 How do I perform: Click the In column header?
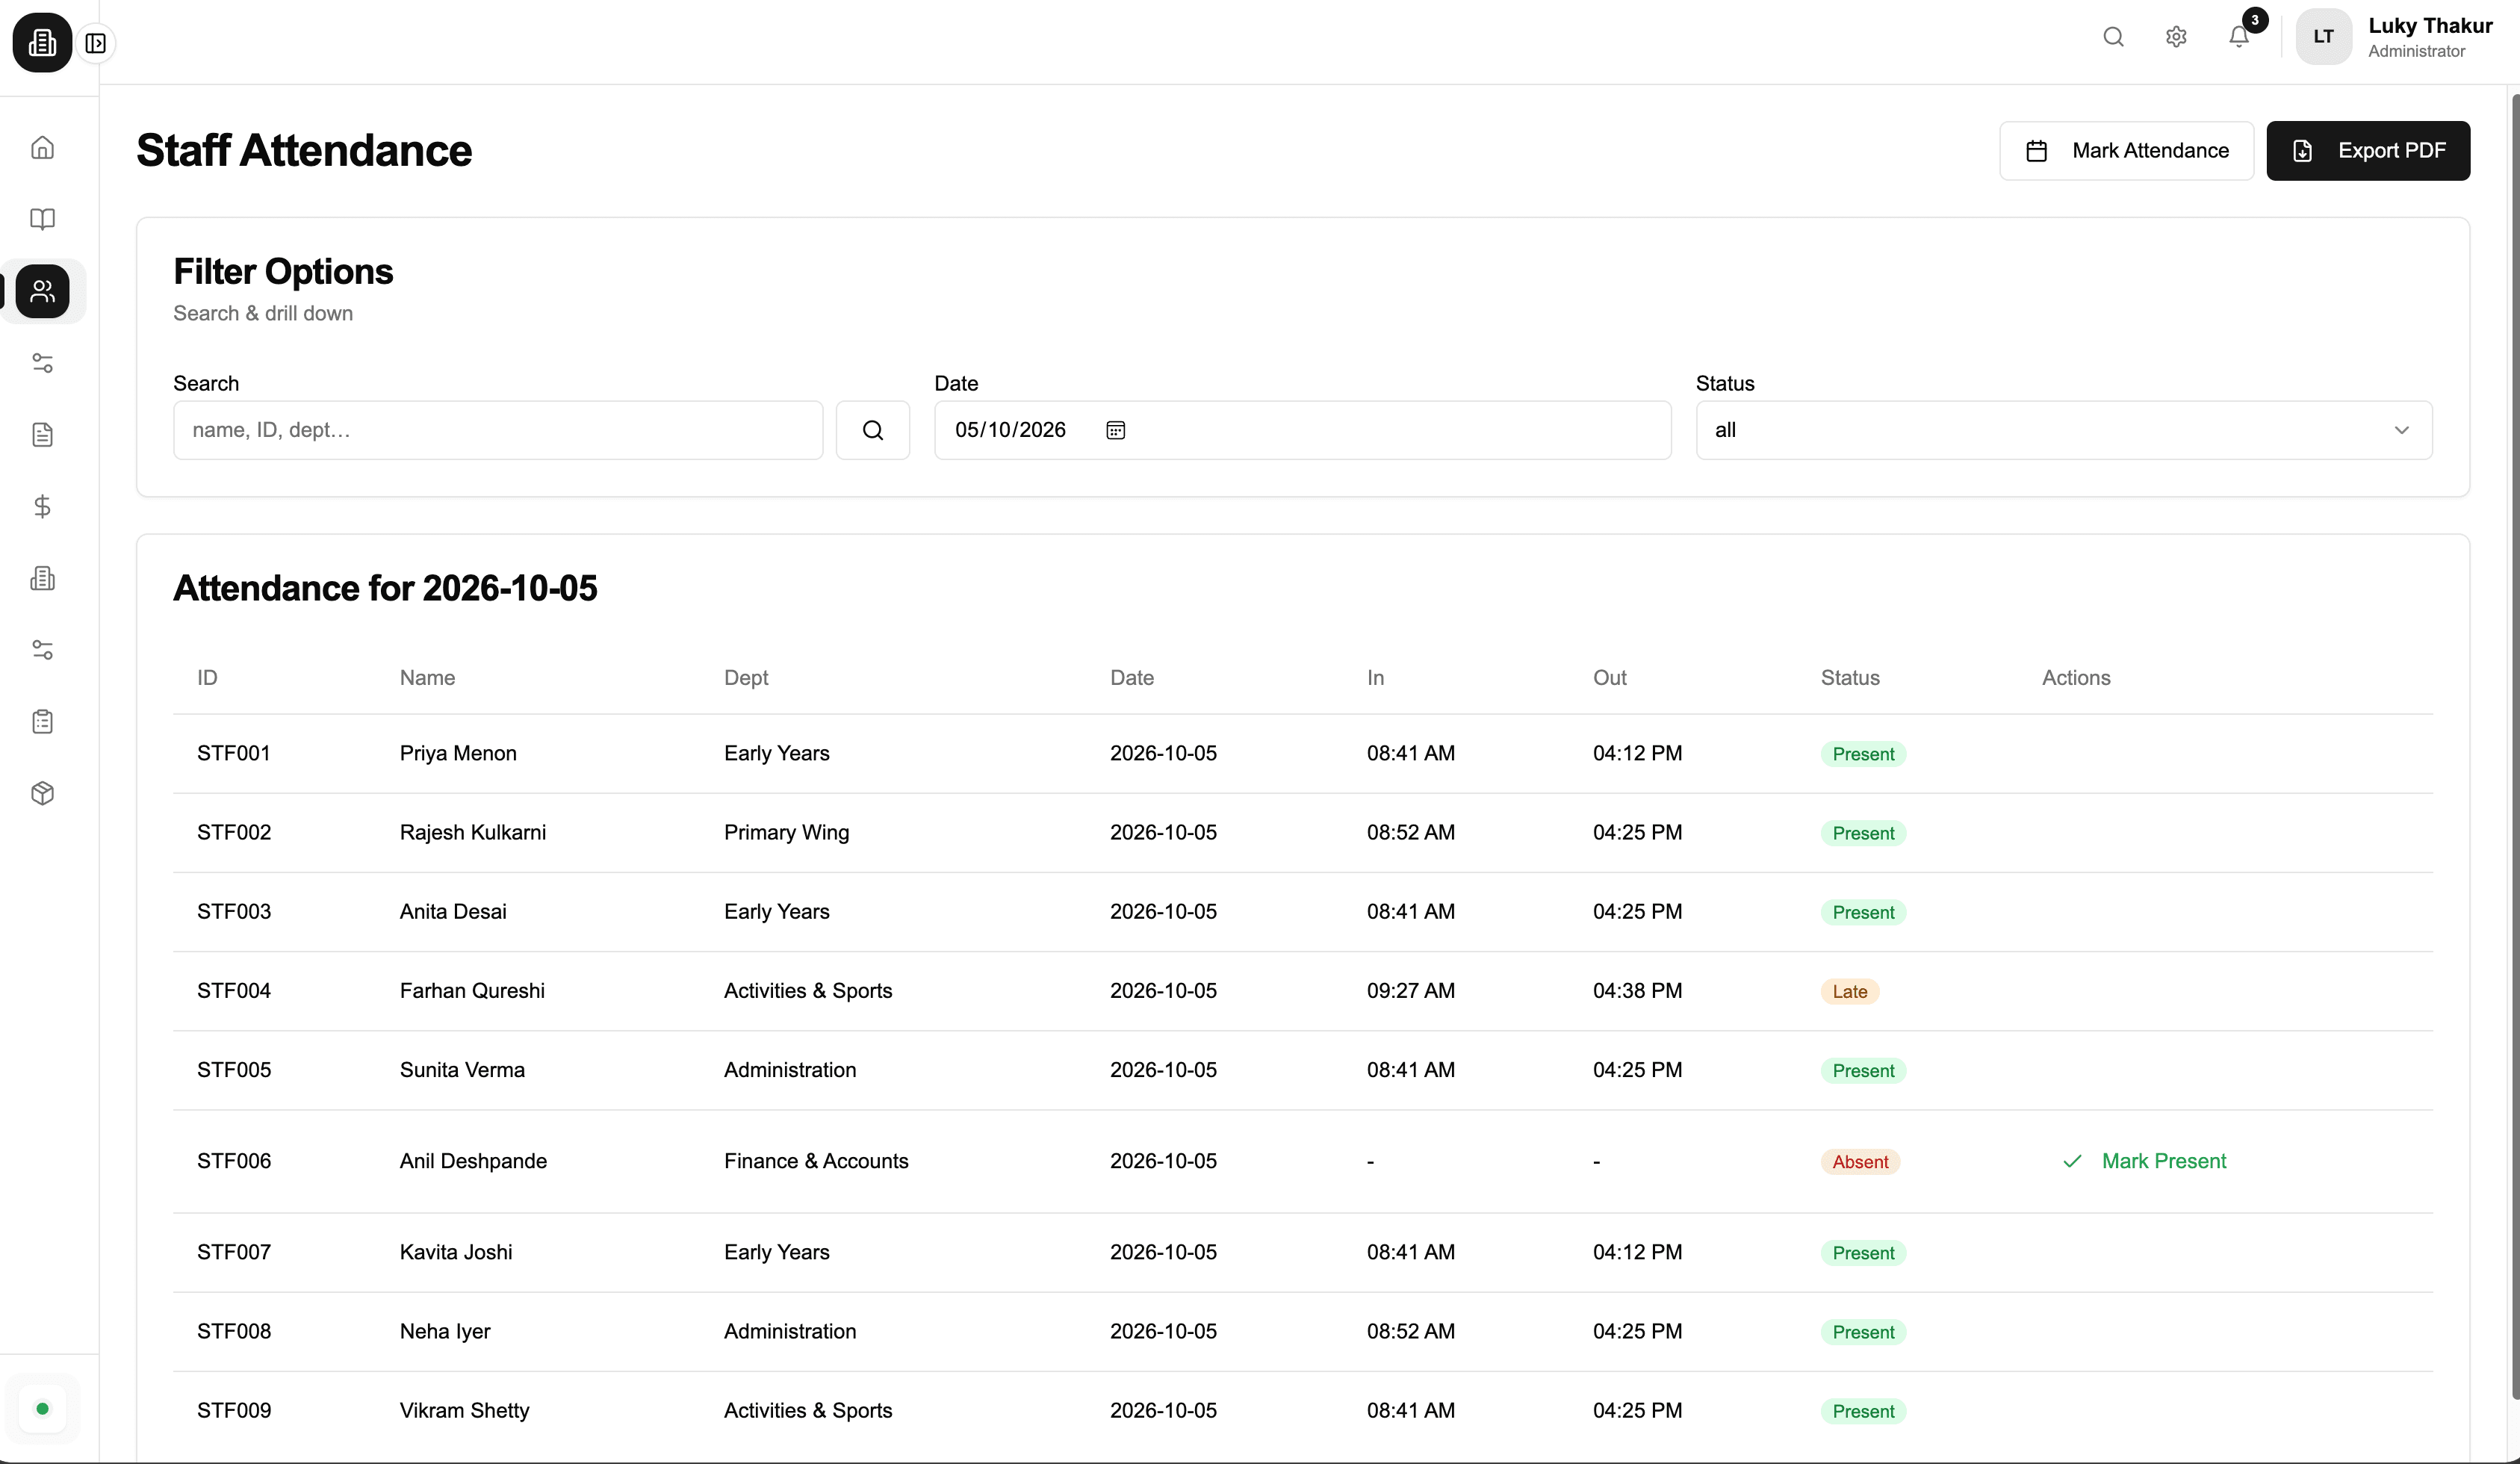point(1375,678)
